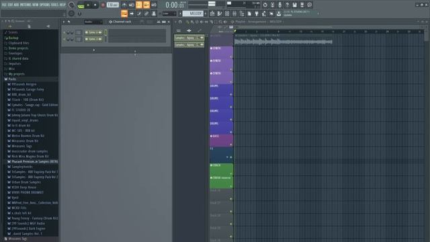Screen dimensions: 430x242
Task: Click the transport play button
Action: click(x=88, y=5)
